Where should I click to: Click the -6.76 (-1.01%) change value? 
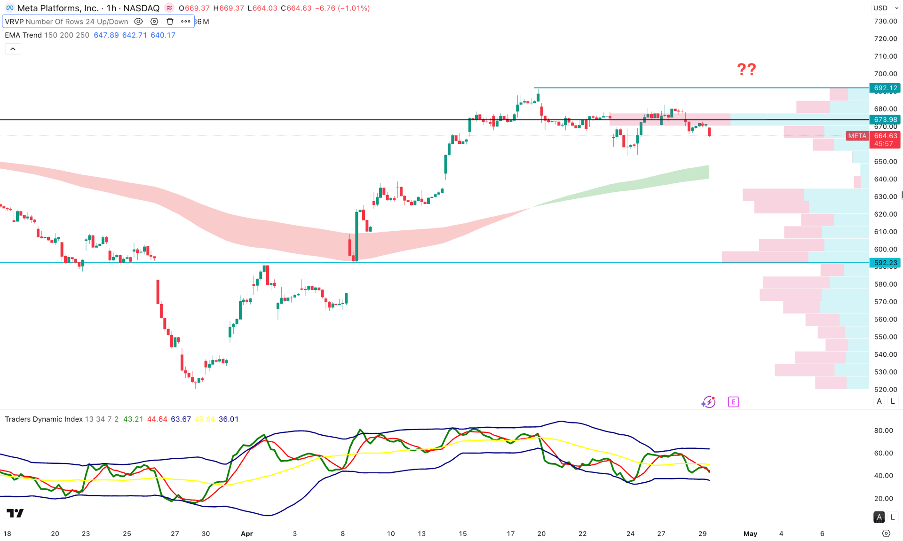(x=342, y=8)
